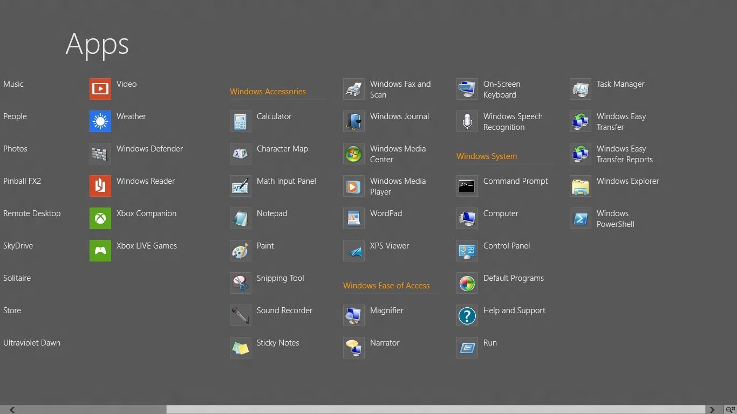Open the Notepad icon
The height and width of the screenshot is (414, 737).
pyautogui.click(x=241, y=218)
